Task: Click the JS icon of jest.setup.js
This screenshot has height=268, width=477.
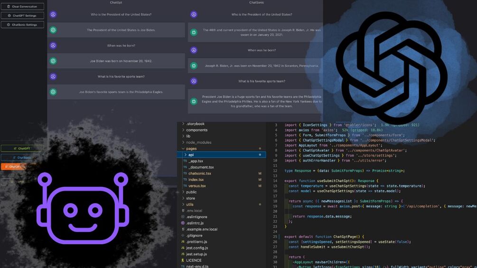Action: (x=183, y=254)
